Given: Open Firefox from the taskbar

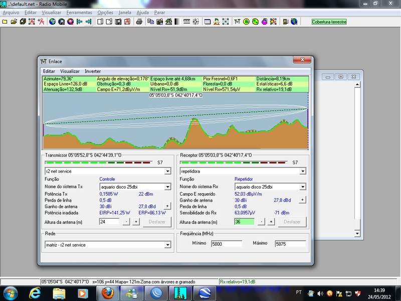Looking at the screenshot, I should click(x=107, y=292).
